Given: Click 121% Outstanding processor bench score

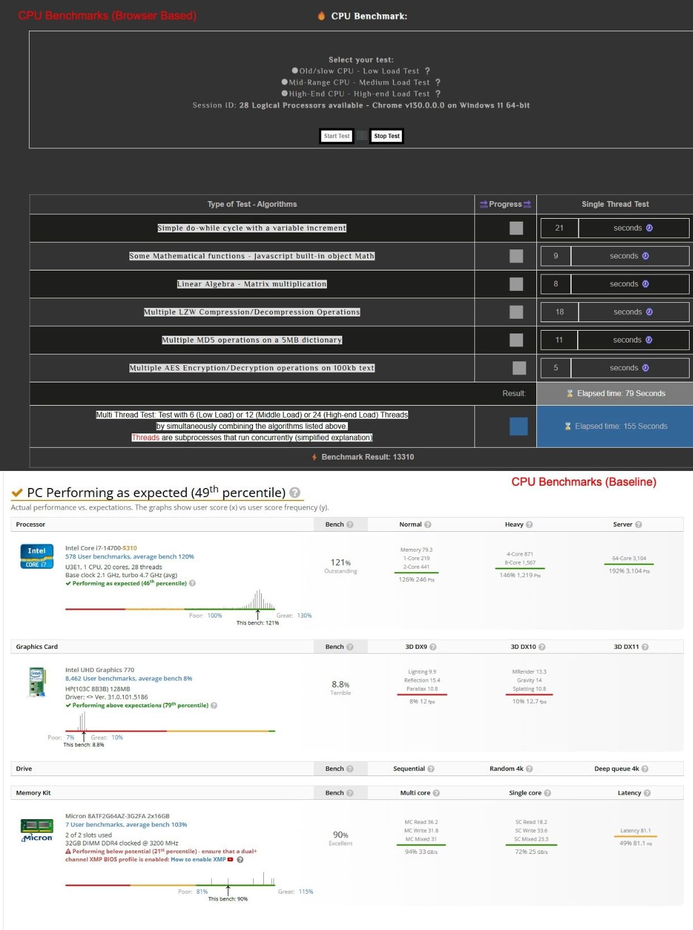Looking at the screenshot, I should pos(341,566).
